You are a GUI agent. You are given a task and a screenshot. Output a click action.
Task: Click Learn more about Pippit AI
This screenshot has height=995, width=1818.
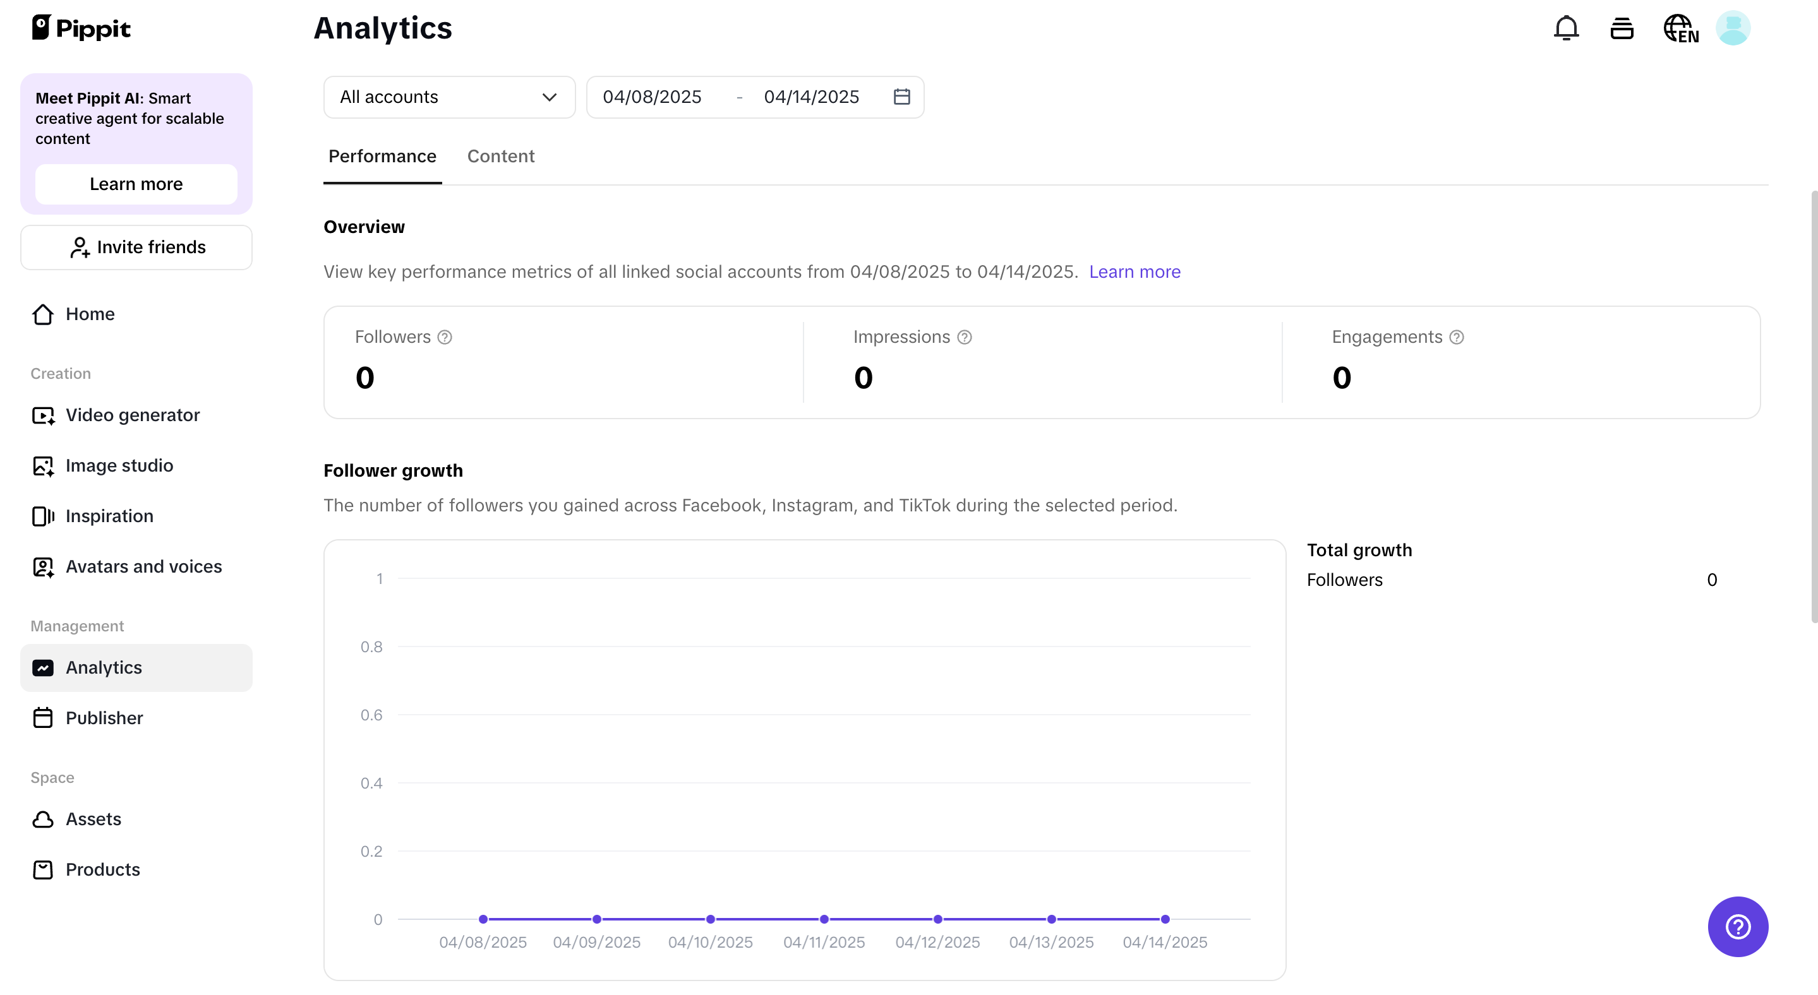click(136, 183)
